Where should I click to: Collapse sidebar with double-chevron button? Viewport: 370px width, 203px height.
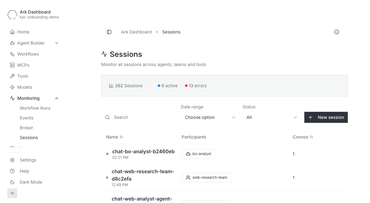click(x=12, y=193)
